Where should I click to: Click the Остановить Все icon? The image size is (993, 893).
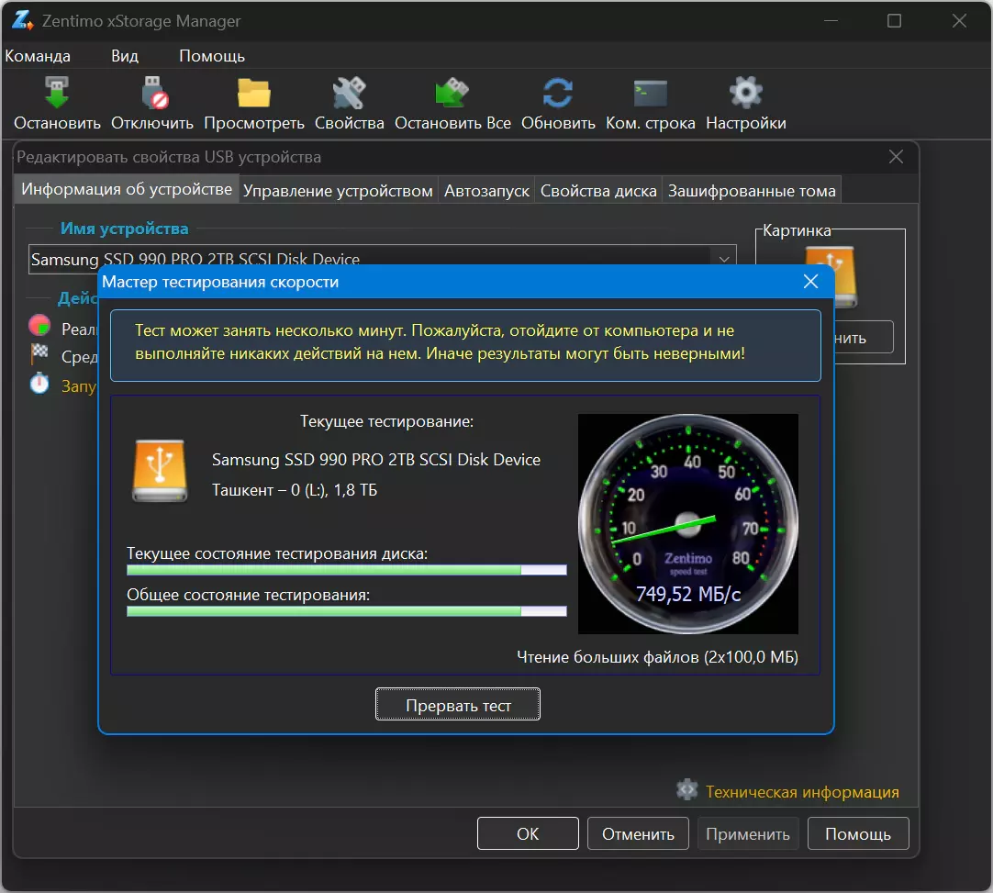pos(452,93)
